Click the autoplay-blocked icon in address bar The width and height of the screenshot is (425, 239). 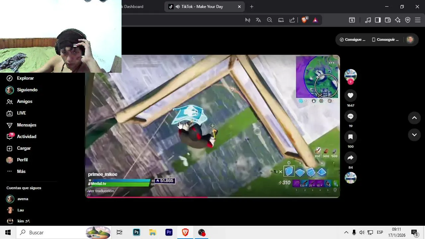[x=247, y=20]
